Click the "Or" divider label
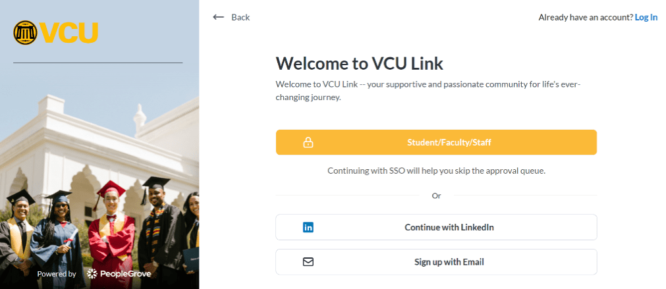The width and height of the screenshot is (666, 289). click(x=436, y=196)
